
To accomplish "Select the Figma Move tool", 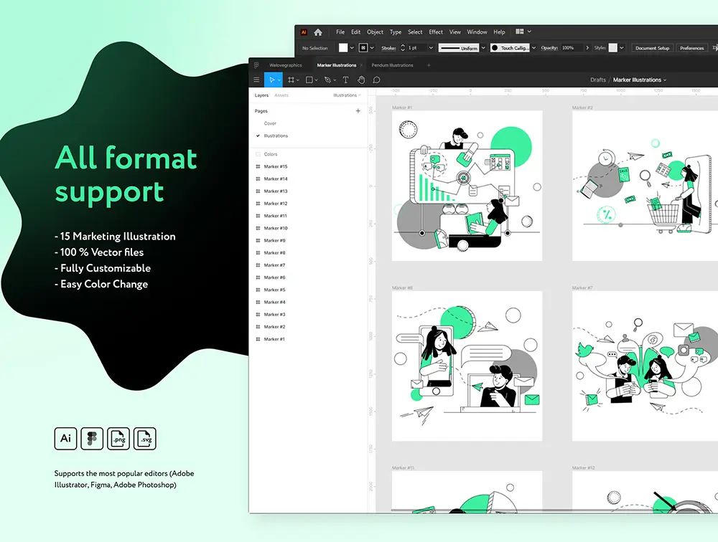I will pyautogui.click(x=272, y=80).
